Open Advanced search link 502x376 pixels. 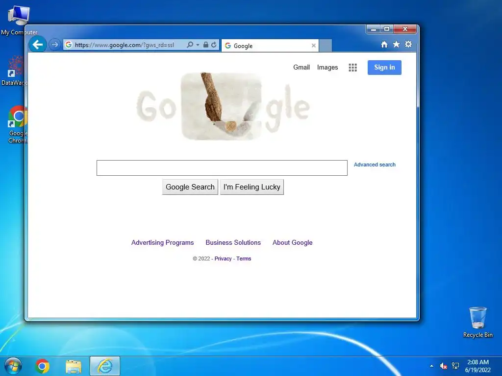375,164
